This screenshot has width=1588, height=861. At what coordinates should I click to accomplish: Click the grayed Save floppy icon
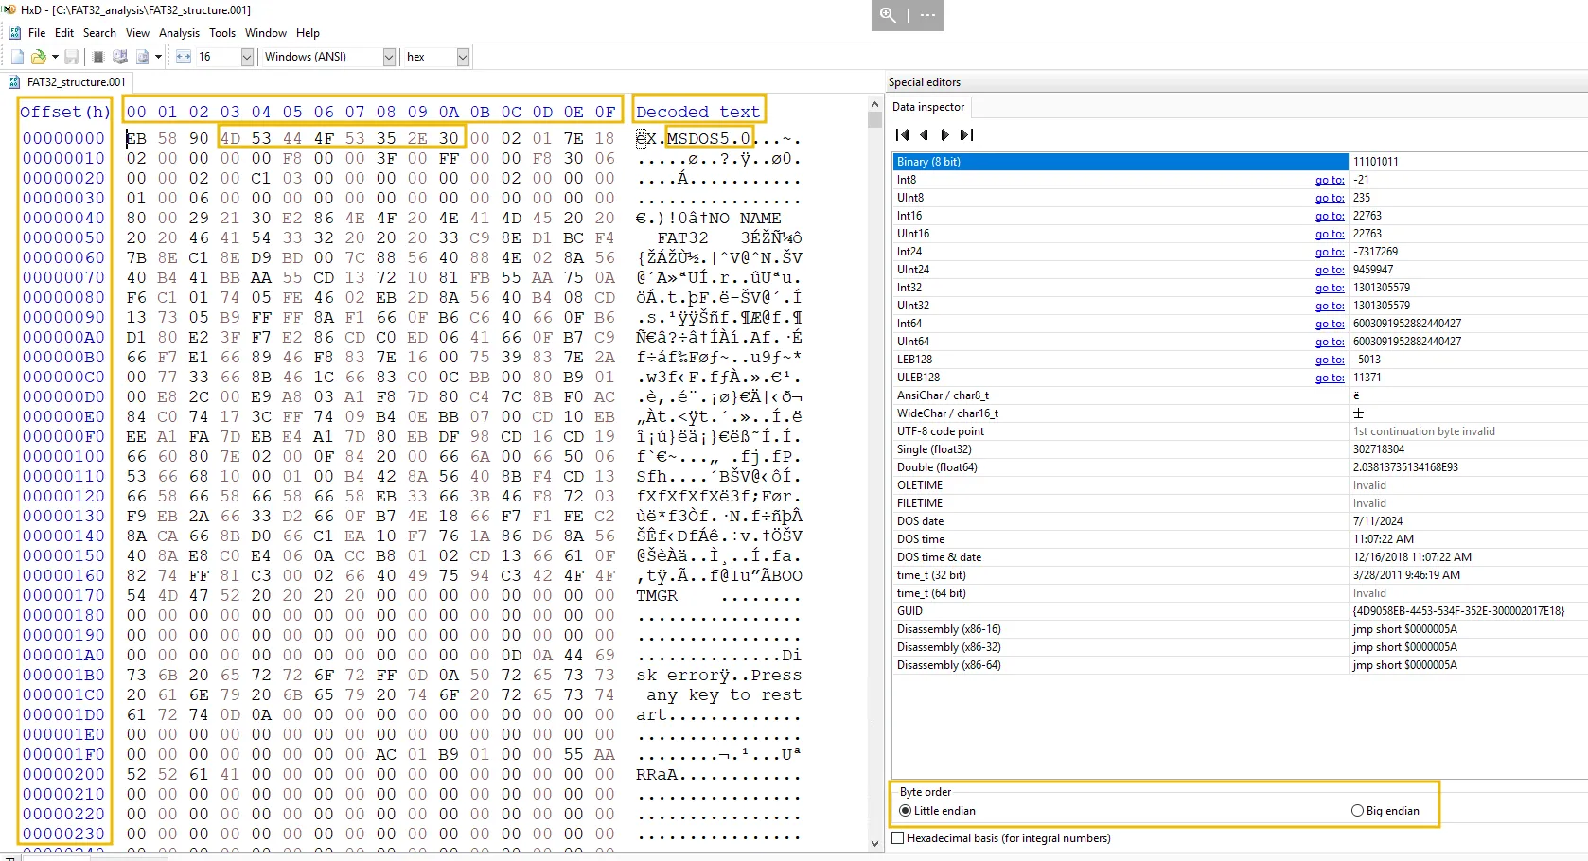pyautogui.click(x=71, y=57)
